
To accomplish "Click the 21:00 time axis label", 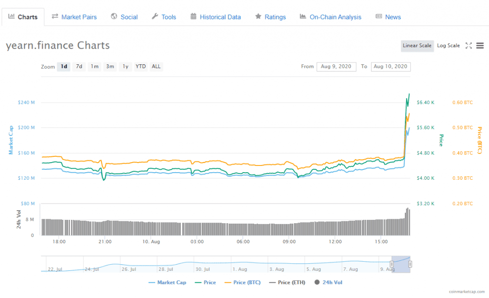I will (x=105, y=242).
